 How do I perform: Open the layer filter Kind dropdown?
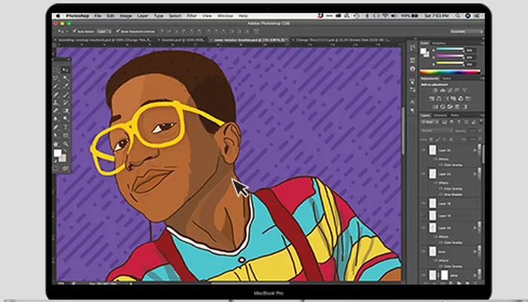[430, 122]
